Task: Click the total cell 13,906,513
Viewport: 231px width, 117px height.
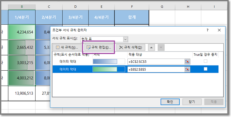Action: coord(22,93)
